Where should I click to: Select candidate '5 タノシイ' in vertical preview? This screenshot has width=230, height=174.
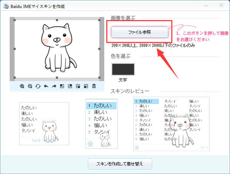[x=99, y=132]
